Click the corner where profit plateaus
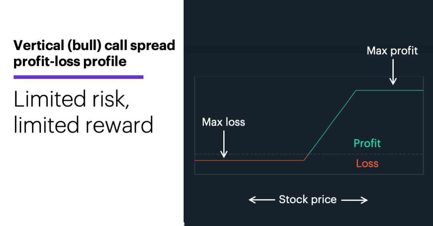 click(356, 91)
